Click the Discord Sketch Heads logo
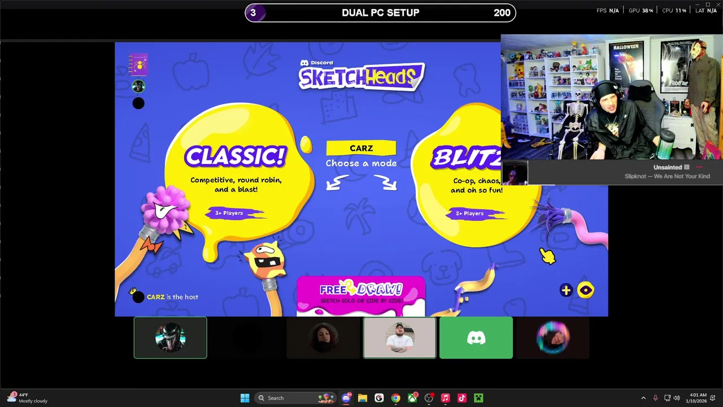This screenshot has width=723, height=407. point(361,75)
